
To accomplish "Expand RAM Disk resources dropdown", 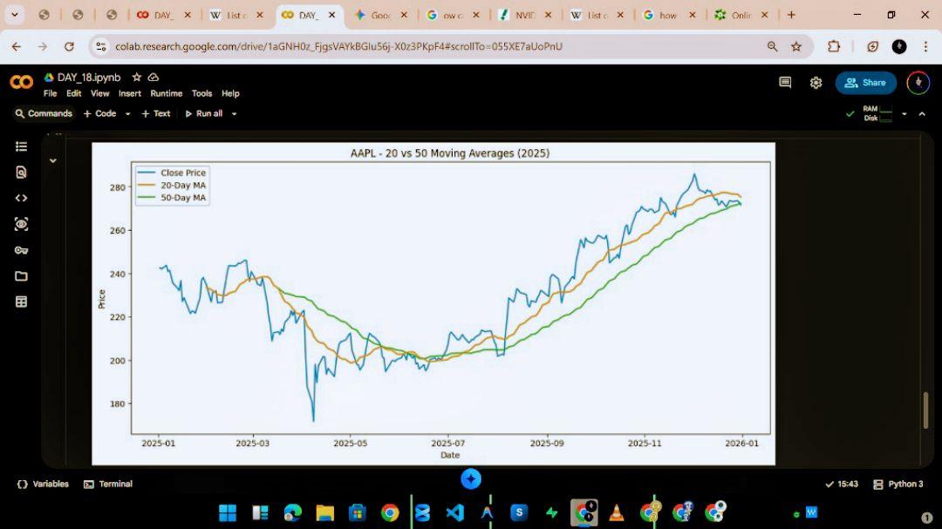I will (x=904, y=113).
